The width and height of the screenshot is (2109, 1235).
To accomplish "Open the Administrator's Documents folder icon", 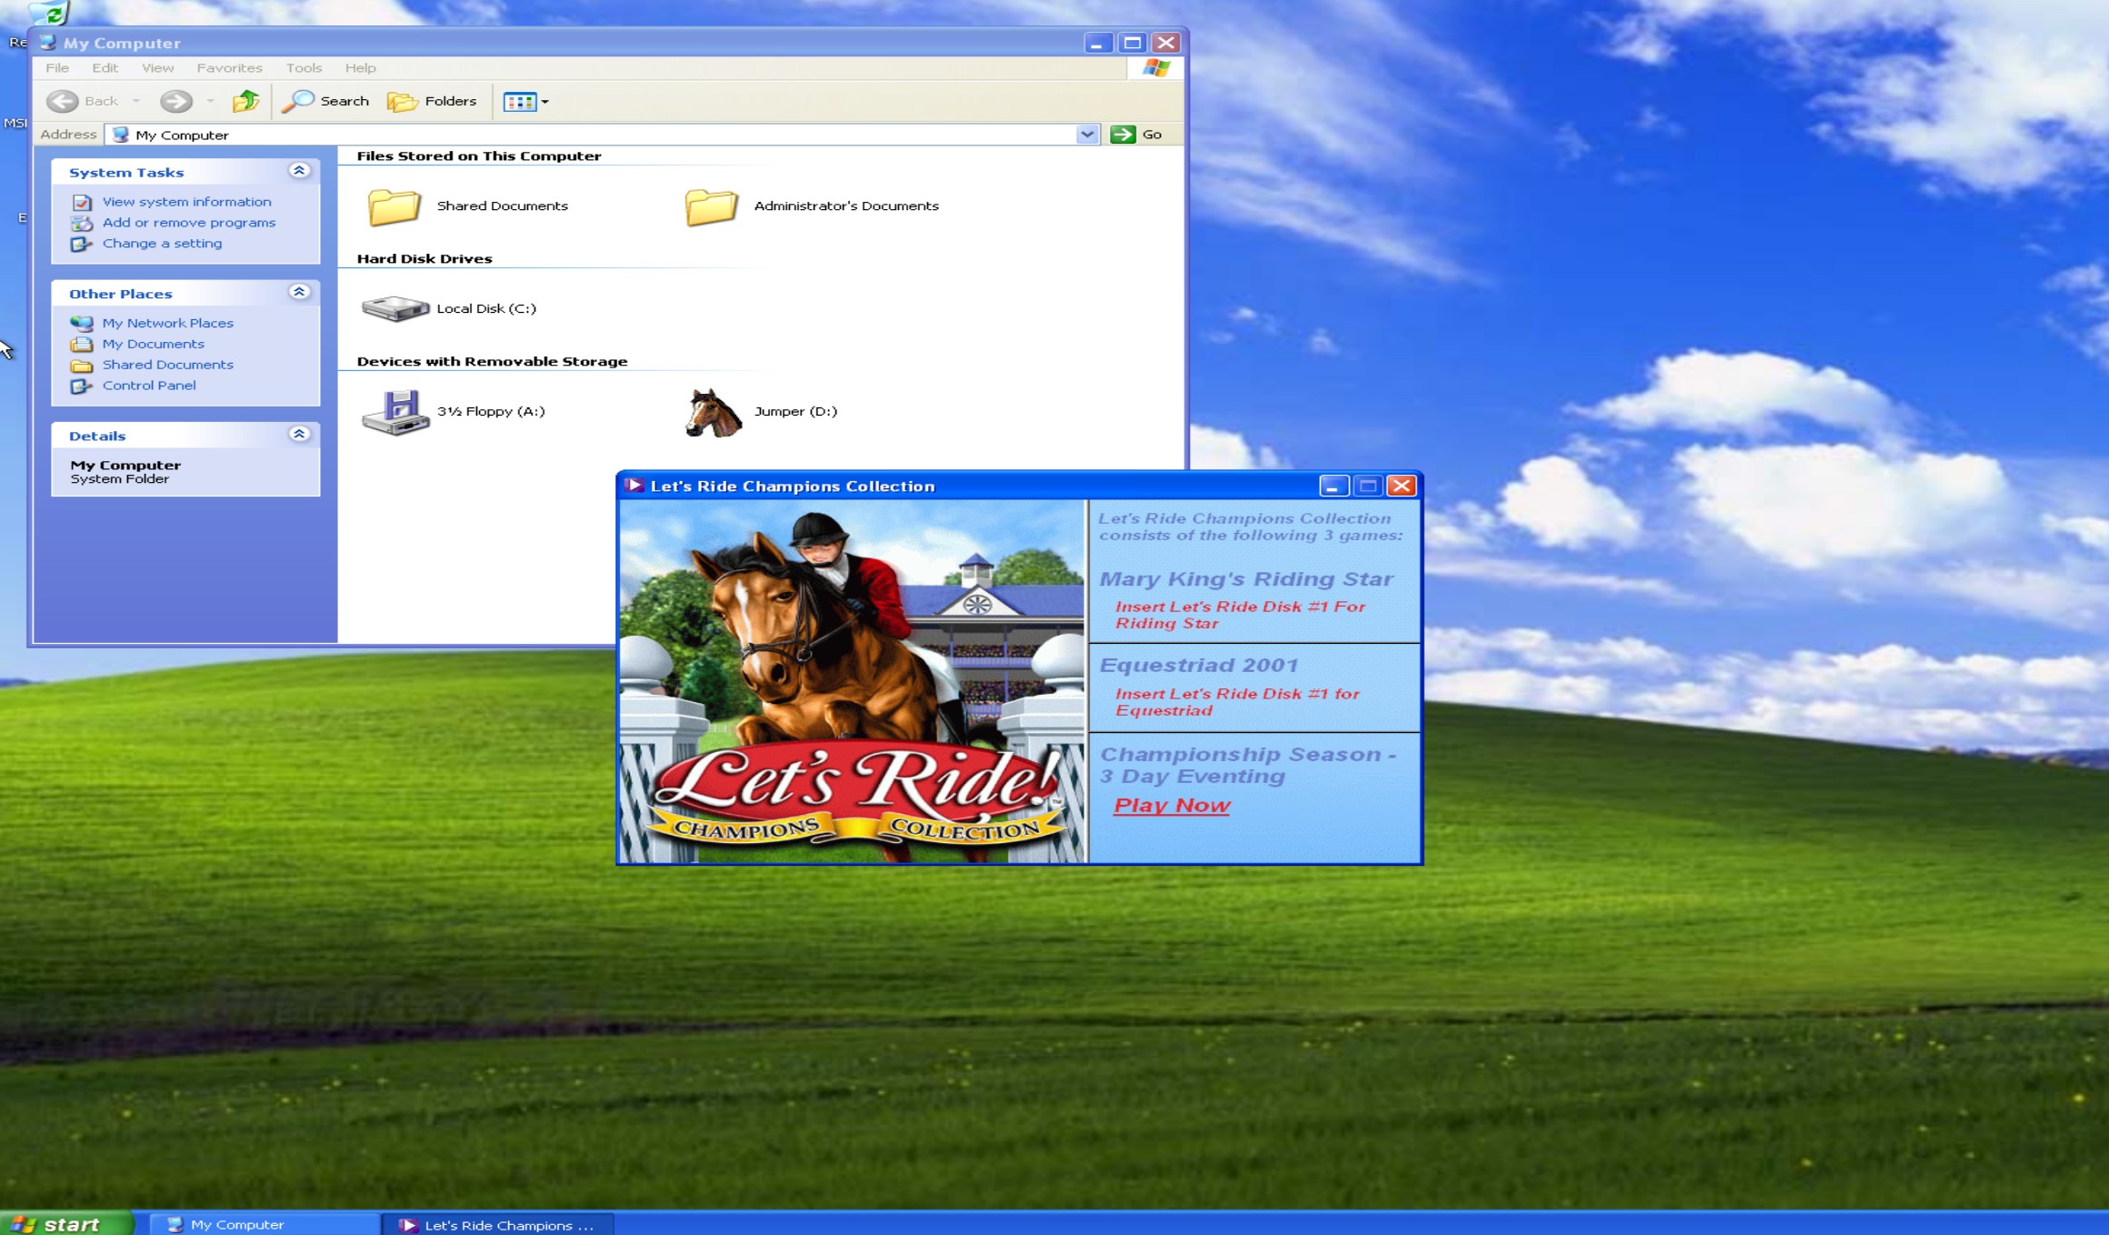I will (x=711, y=206).
